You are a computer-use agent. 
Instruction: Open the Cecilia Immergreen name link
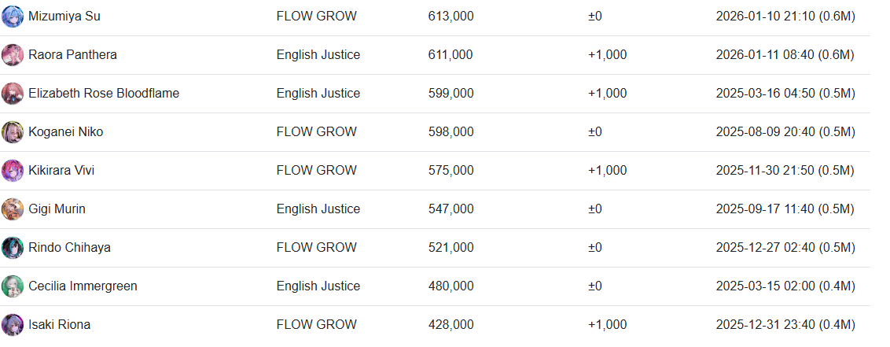click(x=83, y=286)
